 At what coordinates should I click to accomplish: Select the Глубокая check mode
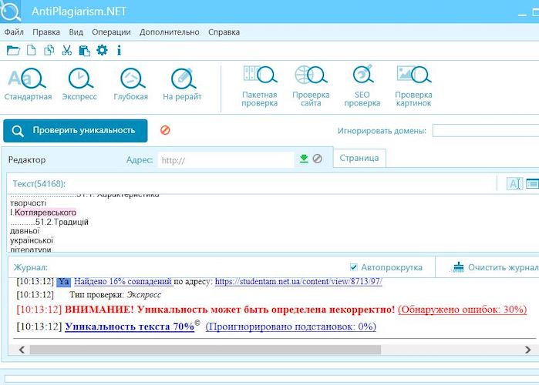click(130, 84)
